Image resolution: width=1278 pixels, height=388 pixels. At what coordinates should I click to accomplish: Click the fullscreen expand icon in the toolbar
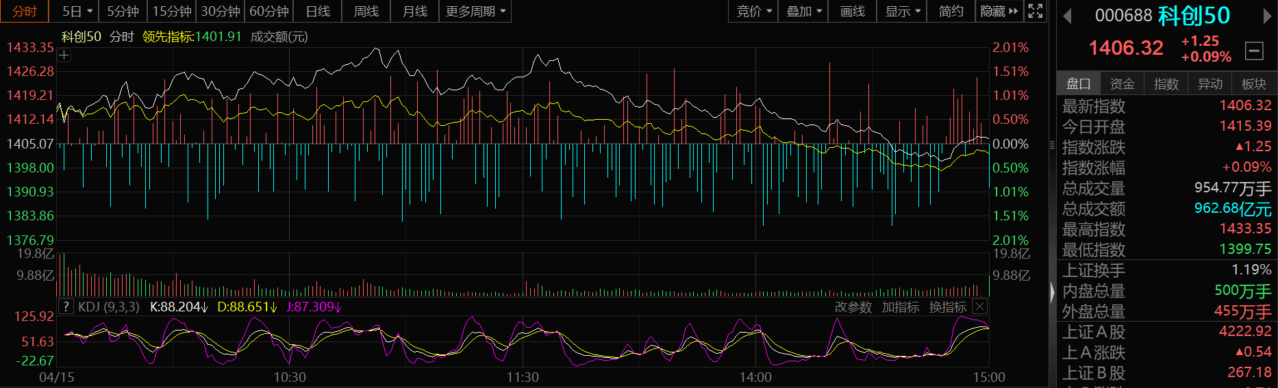pyautogui.click(x=1036, y=11)
